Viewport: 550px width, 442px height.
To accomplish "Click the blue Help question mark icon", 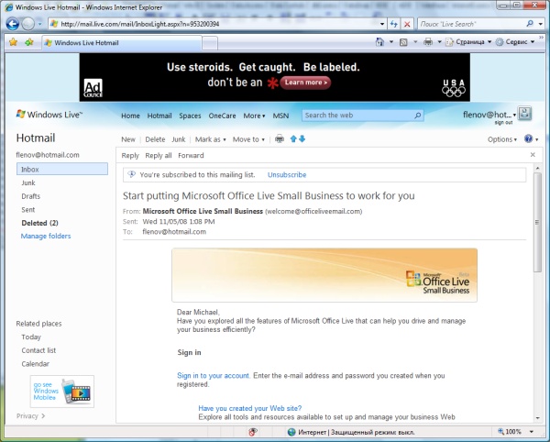I will point(528,138).
